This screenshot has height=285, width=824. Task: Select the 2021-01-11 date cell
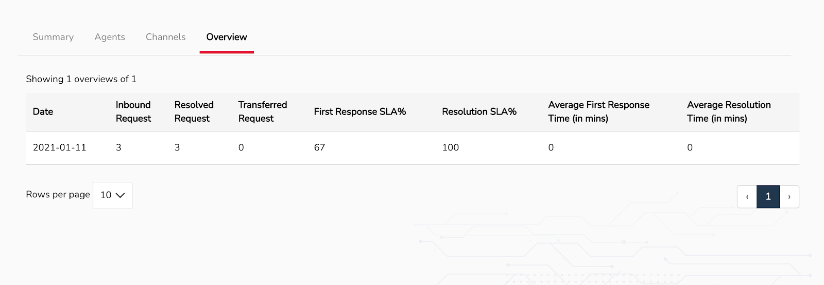60,147
